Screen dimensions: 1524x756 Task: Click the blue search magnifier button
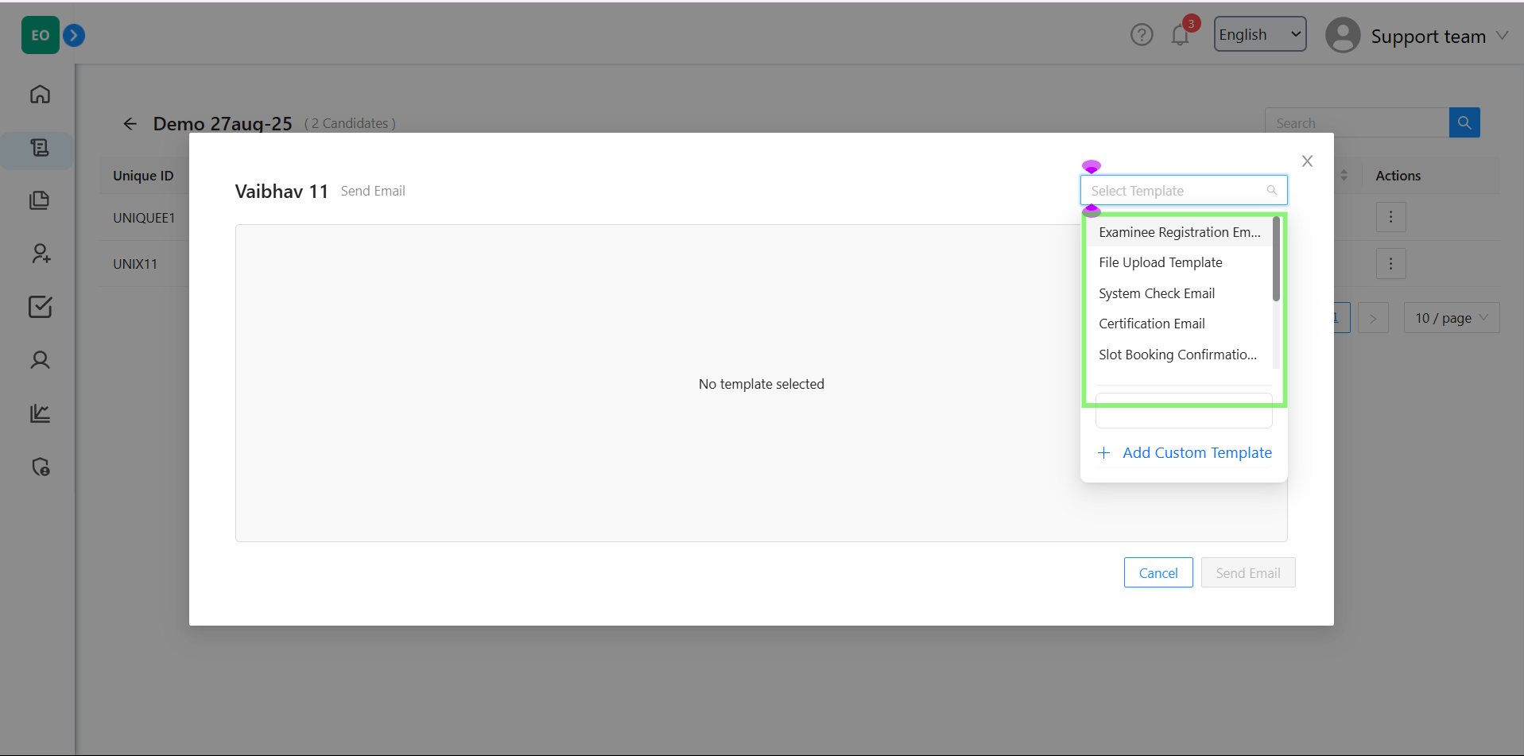1464,122
